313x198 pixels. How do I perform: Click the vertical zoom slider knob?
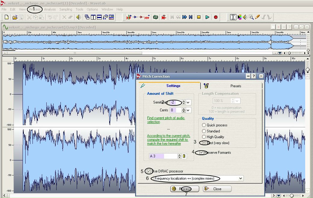[x=308, y=70]
